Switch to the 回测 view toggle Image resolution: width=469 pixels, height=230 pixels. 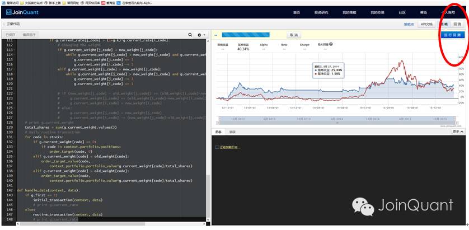457,24
